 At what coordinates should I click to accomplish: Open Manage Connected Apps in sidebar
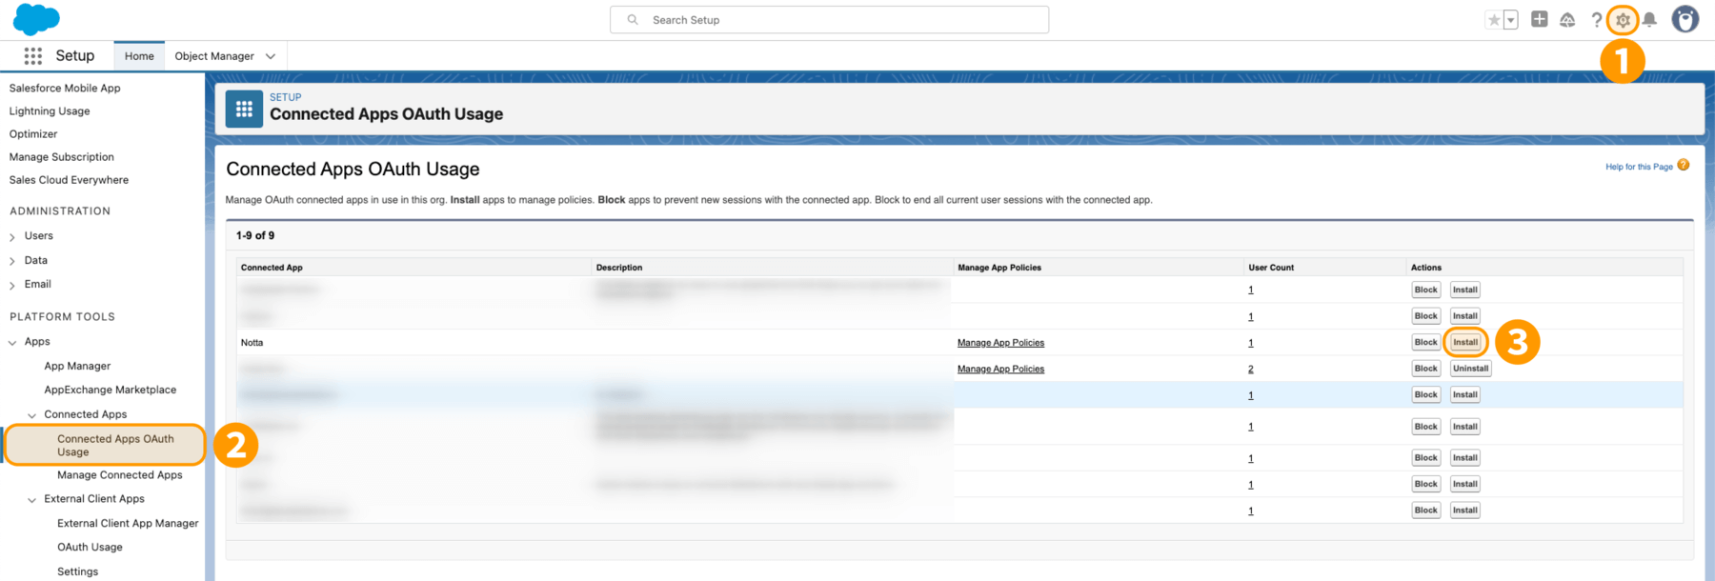pos(119,474)
